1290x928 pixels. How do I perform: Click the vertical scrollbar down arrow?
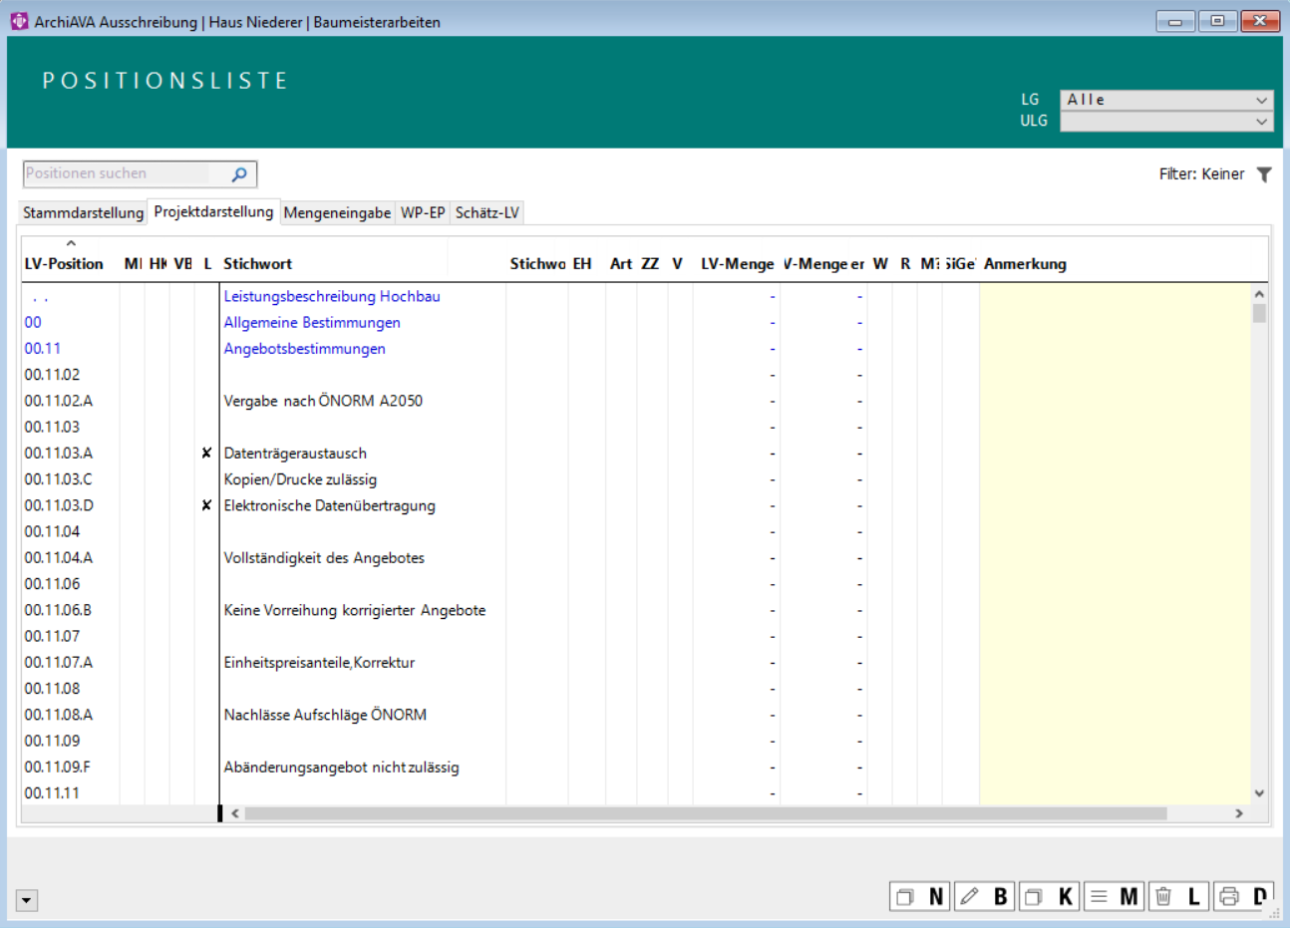click(x=1259, y=793)
